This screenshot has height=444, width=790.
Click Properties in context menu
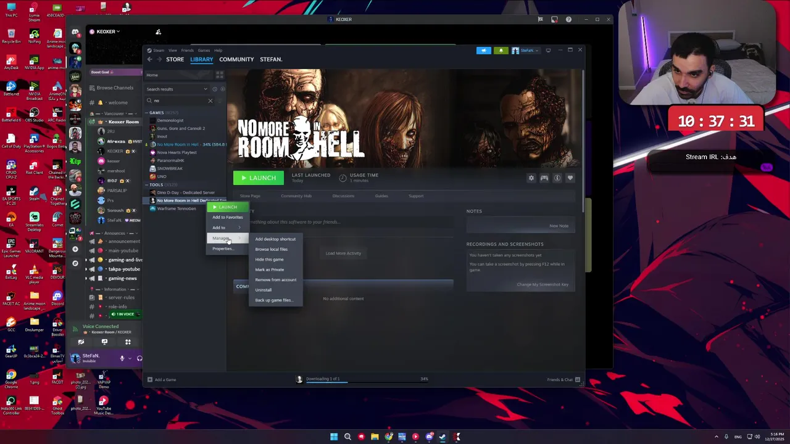pyautogui.click(x=227, y=249)
